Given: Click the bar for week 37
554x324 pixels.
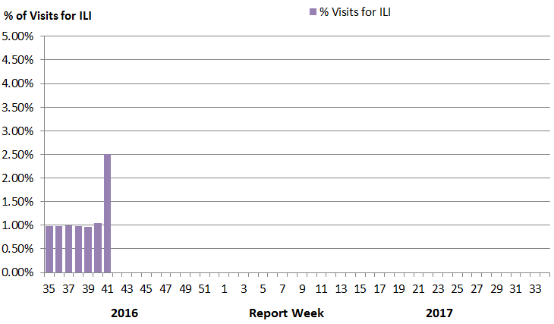Looking at the screenshot, I should [x=68, y=249].
